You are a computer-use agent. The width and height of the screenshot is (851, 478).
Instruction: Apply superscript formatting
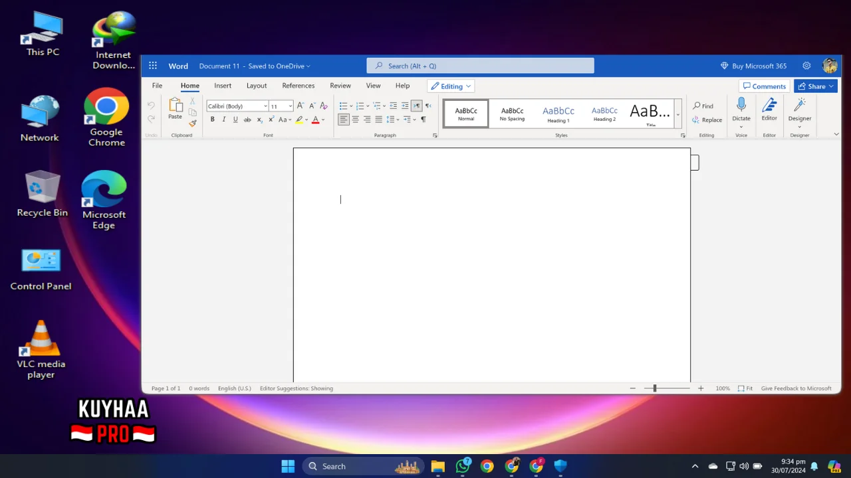(271, 119)
